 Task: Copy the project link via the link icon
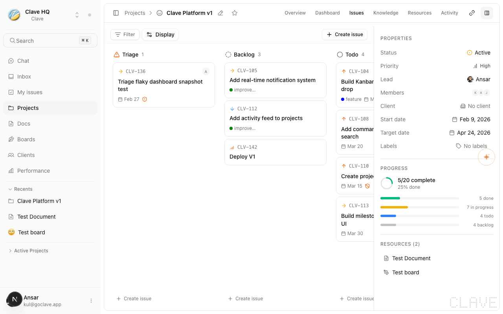point(472,13)
